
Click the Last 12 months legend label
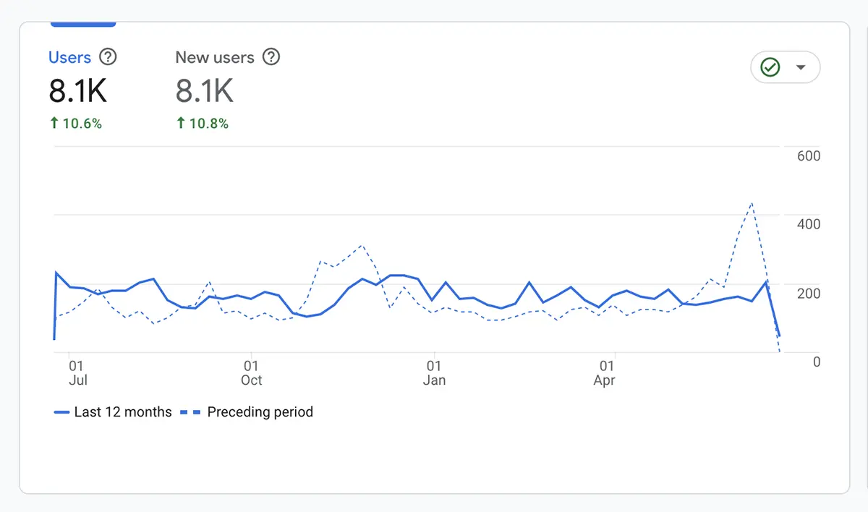click(x=123, y=412)
